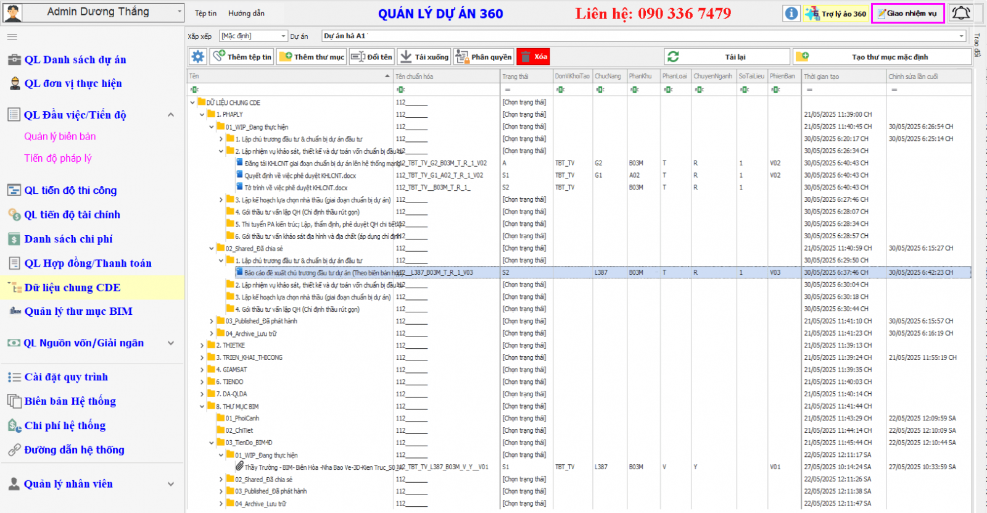
Task: Click the blue info icon
Action: 791,13
